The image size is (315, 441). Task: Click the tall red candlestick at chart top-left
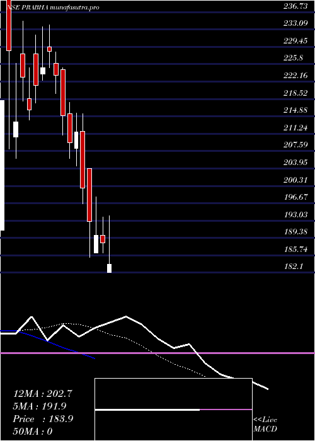[x=9, y=25]
